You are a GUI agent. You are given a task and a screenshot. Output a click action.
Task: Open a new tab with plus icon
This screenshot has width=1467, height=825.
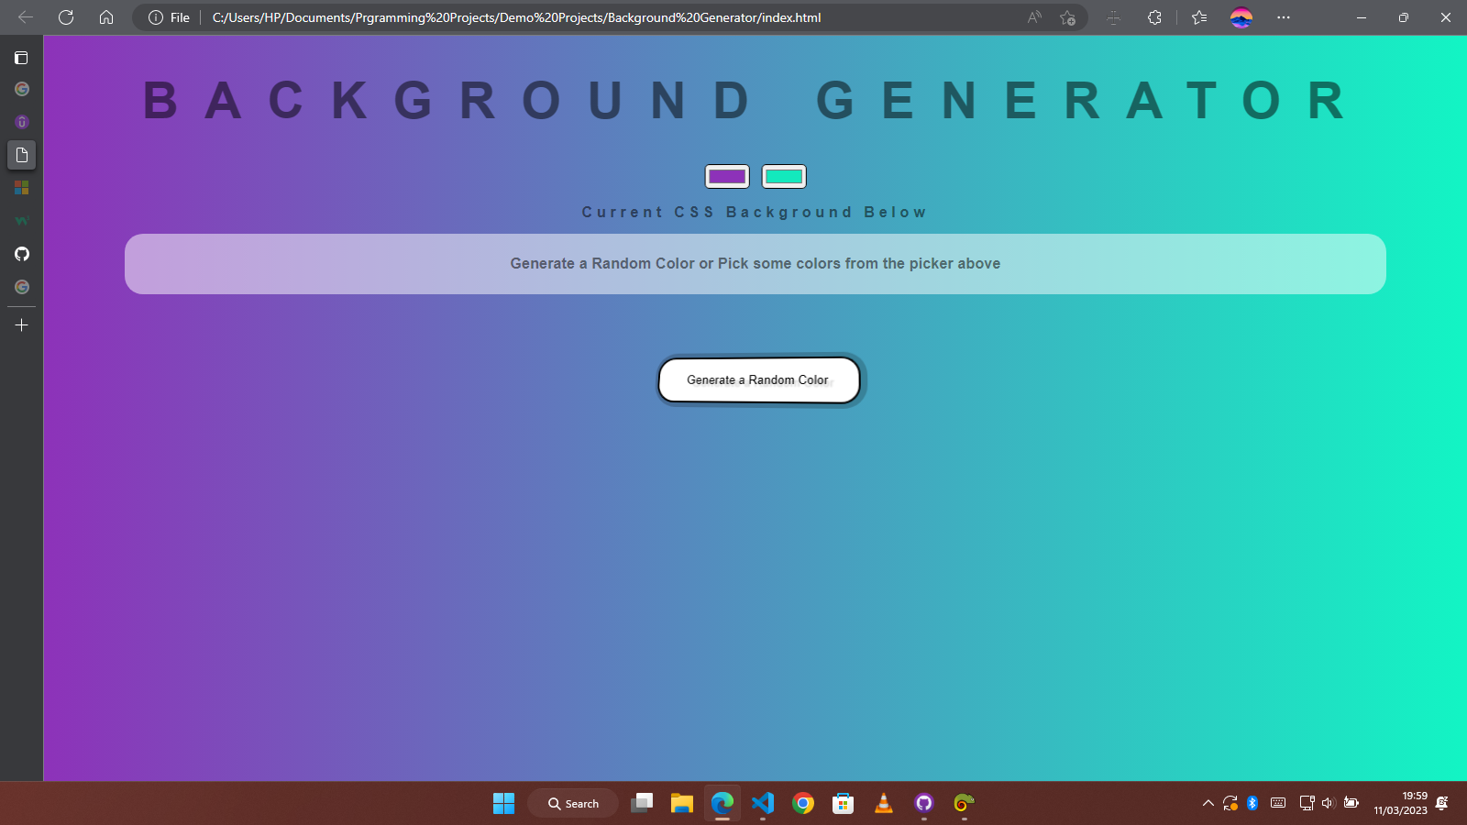tap(22, 325)
